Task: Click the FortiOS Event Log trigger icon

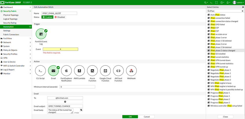Action: click(x=41, y=34)
